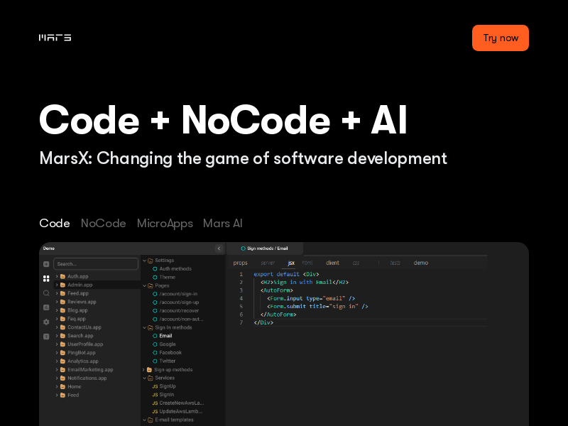Screen dimensions: 568x426
Task: Click the JS icon beside CreateNewAwsLa...
Action: coord(155,403)
